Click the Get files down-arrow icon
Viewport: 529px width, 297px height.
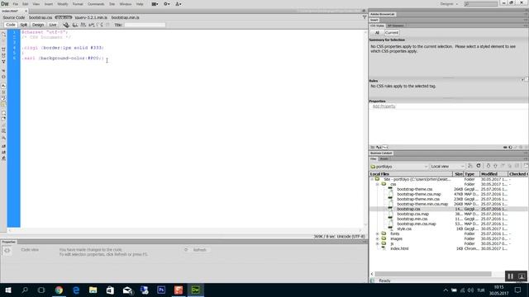pos(488,166)
